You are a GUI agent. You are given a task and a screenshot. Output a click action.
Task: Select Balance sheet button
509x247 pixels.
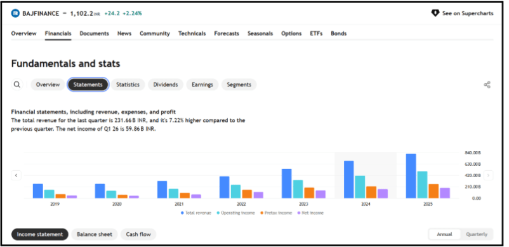(95, 234)
